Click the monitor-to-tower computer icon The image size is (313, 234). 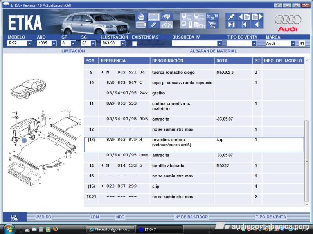point(187,25)
